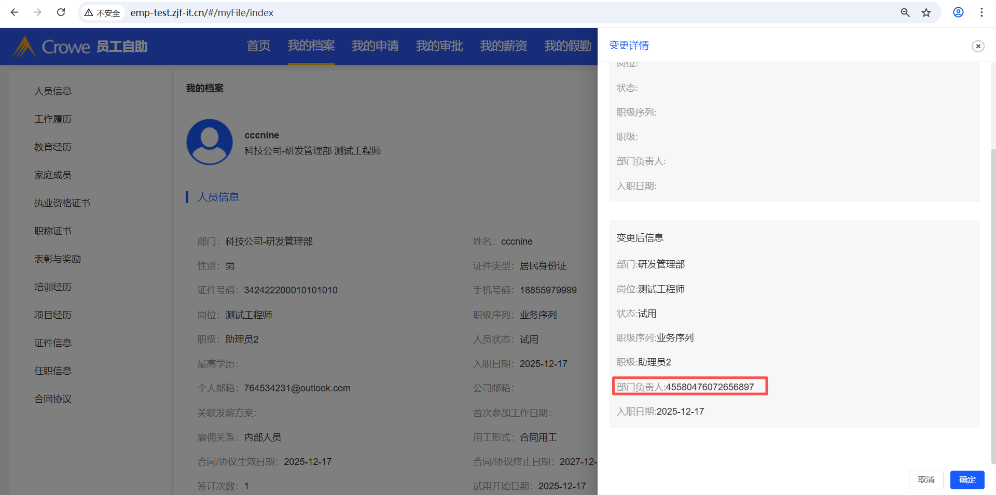This screenshot has width=996, height=495.
Task: Close the 变更详情 panel
Action: 978,46
